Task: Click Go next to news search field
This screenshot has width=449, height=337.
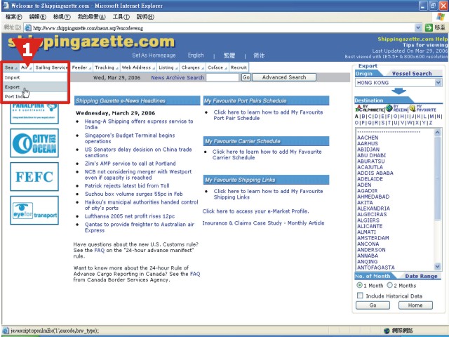Action: click(246, 77)
